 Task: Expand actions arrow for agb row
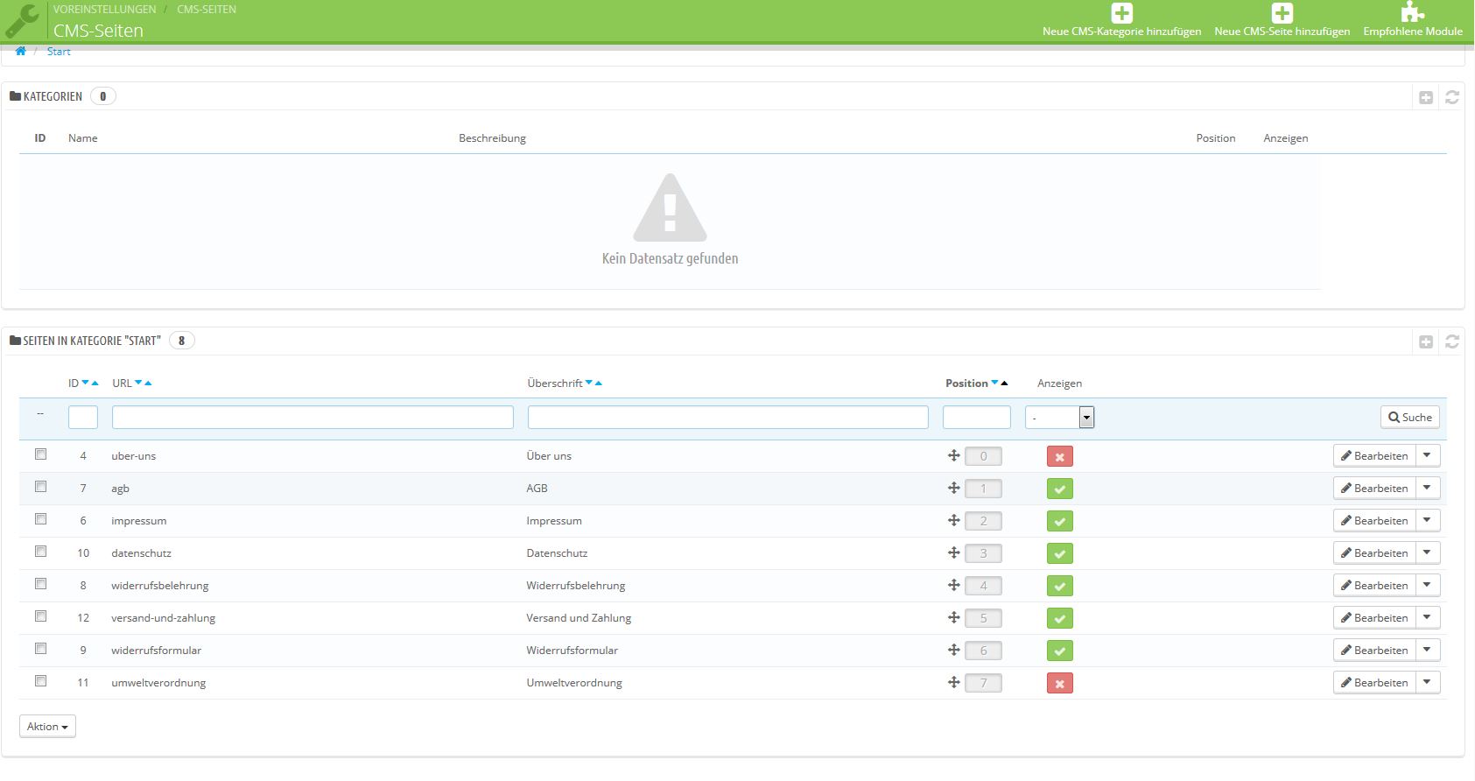(1427, 488)
